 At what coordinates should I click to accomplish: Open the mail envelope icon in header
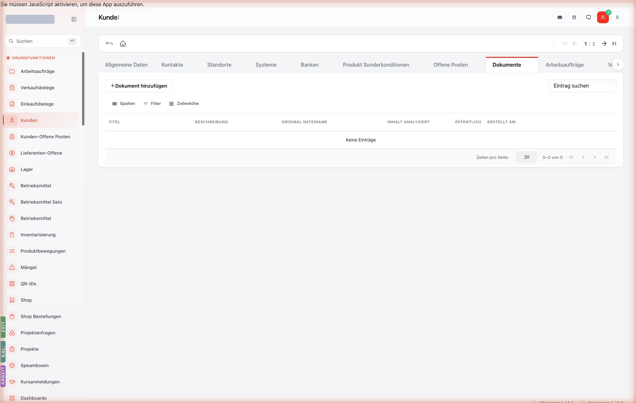pos(560,17)
